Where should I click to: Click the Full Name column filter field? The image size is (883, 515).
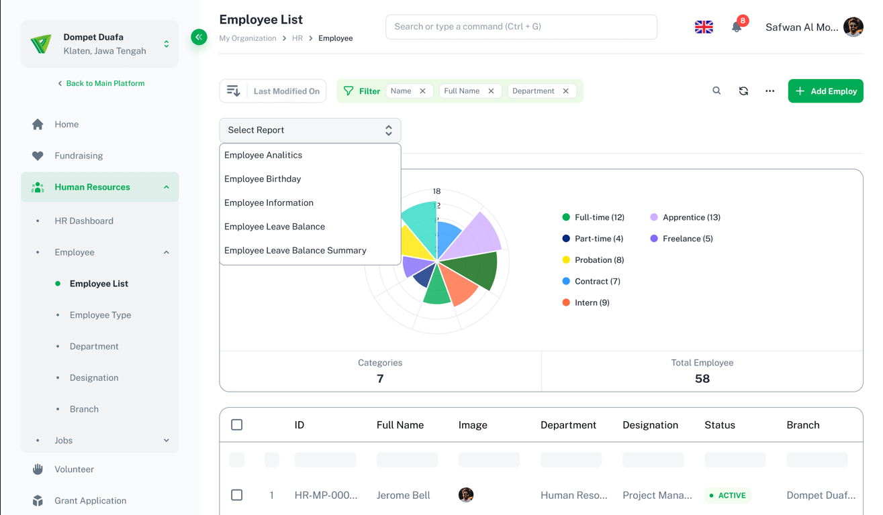(407, 460)
